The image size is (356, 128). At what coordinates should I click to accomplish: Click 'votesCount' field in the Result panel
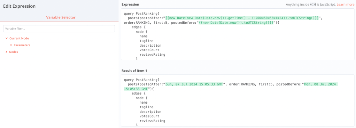click(x=149, y=116)
